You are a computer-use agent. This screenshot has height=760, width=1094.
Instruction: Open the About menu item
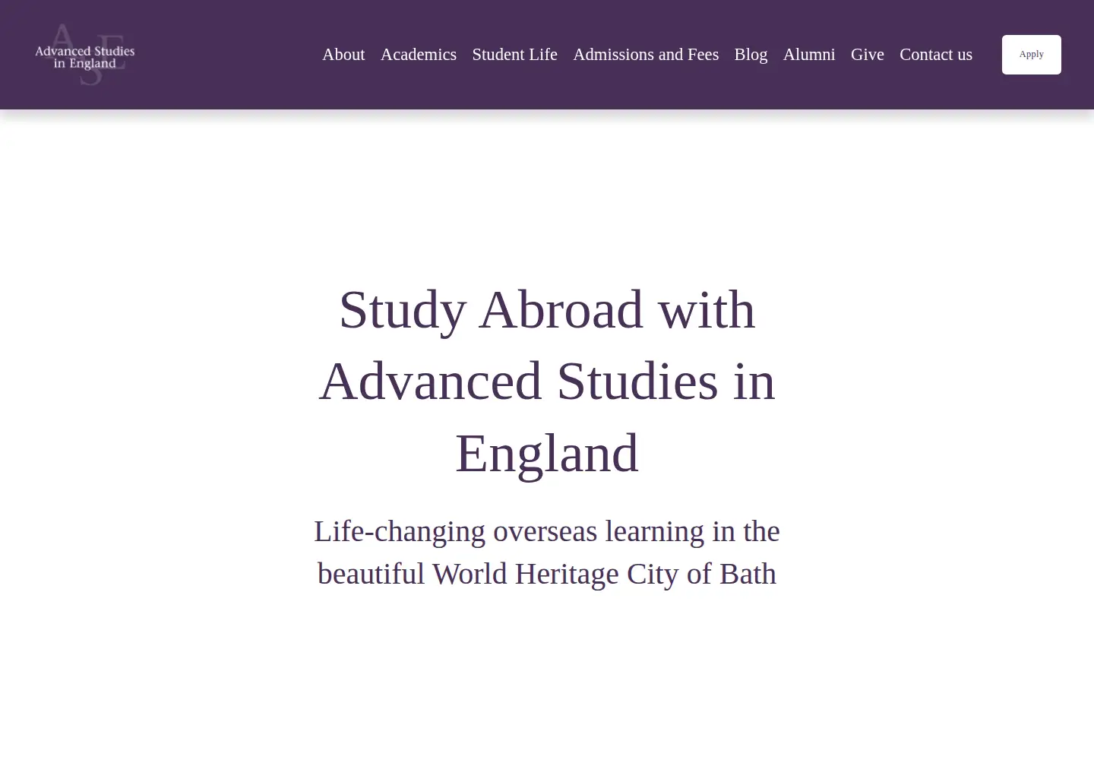(343, 55)
